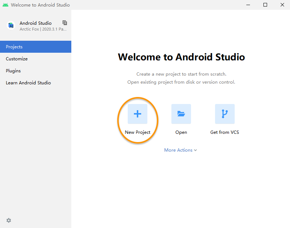Expand the More Actions dropdown
Screen dimensions: 290x228
(180, 150)
